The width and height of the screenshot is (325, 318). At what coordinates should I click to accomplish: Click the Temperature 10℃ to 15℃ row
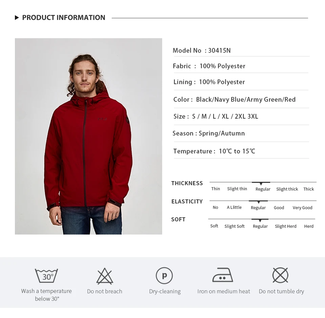coord(214,151)
